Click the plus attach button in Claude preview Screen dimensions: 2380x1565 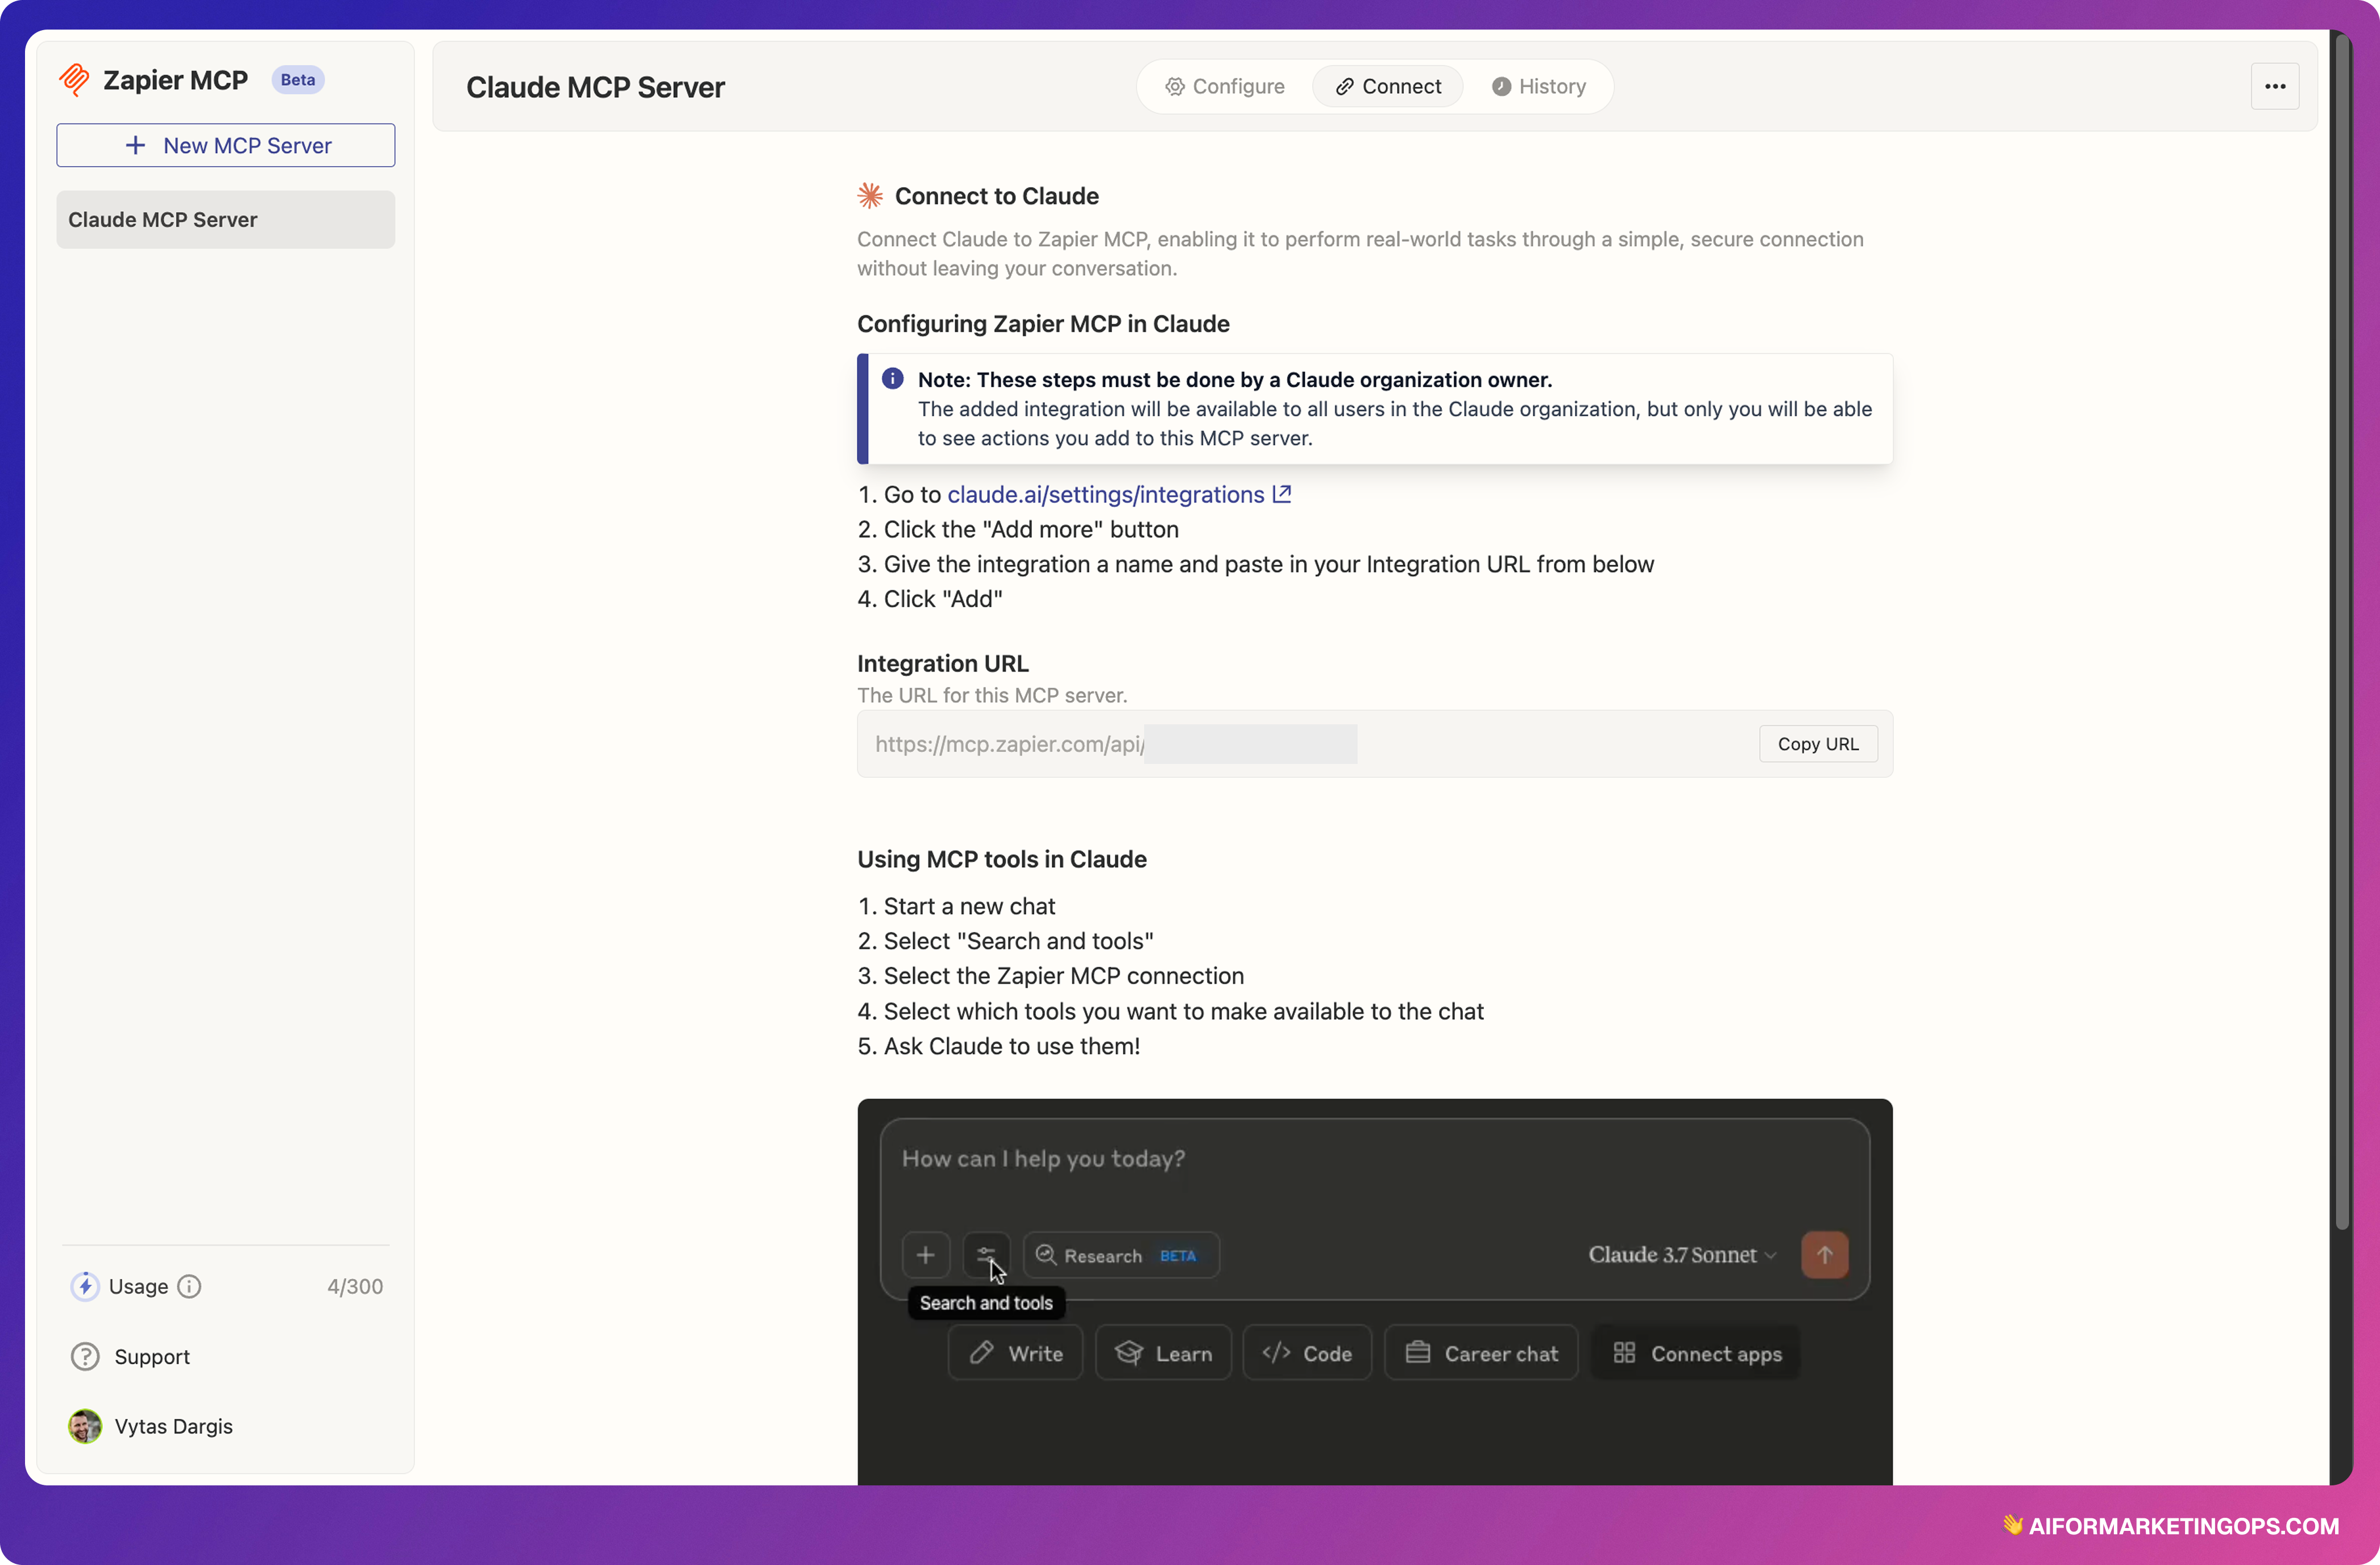[x=926, y=1255]
